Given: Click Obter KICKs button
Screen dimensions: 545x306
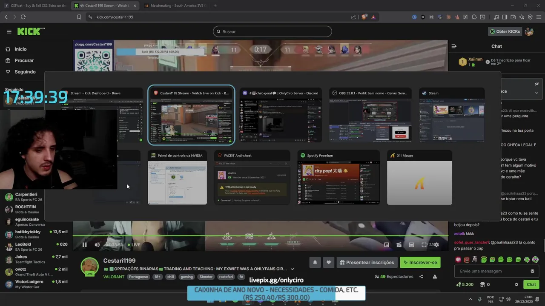Looking at the screenshot, I should (505, 31).
